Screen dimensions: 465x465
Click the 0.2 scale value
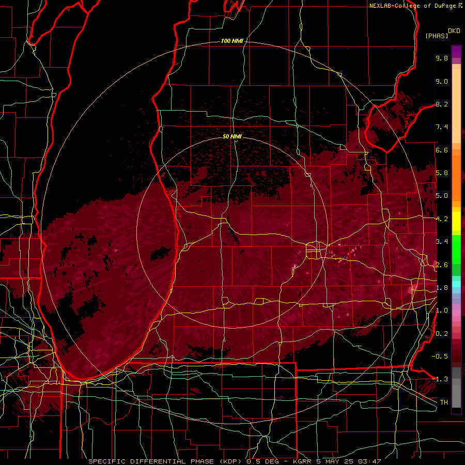442,334
